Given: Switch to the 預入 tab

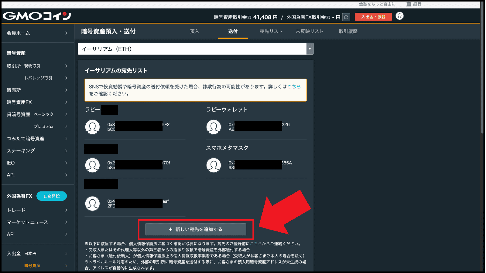Looking at the screenshot, I should (194, 32).
